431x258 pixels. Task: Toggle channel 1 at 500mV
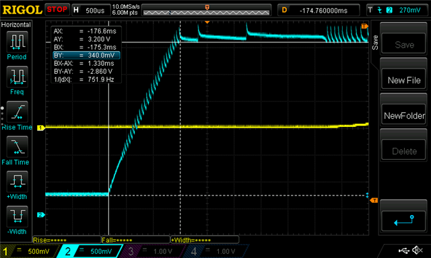coord(30,251)
